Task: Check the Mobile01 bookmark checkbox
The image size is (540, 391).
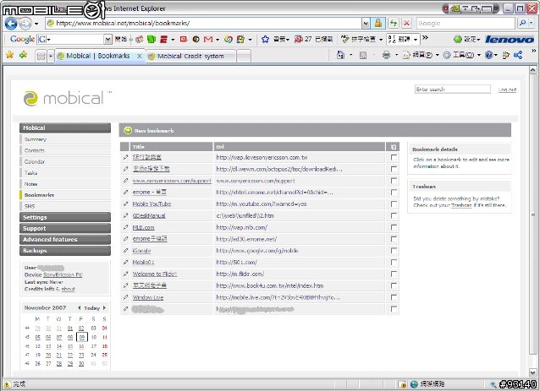Action: coord(394,263)
